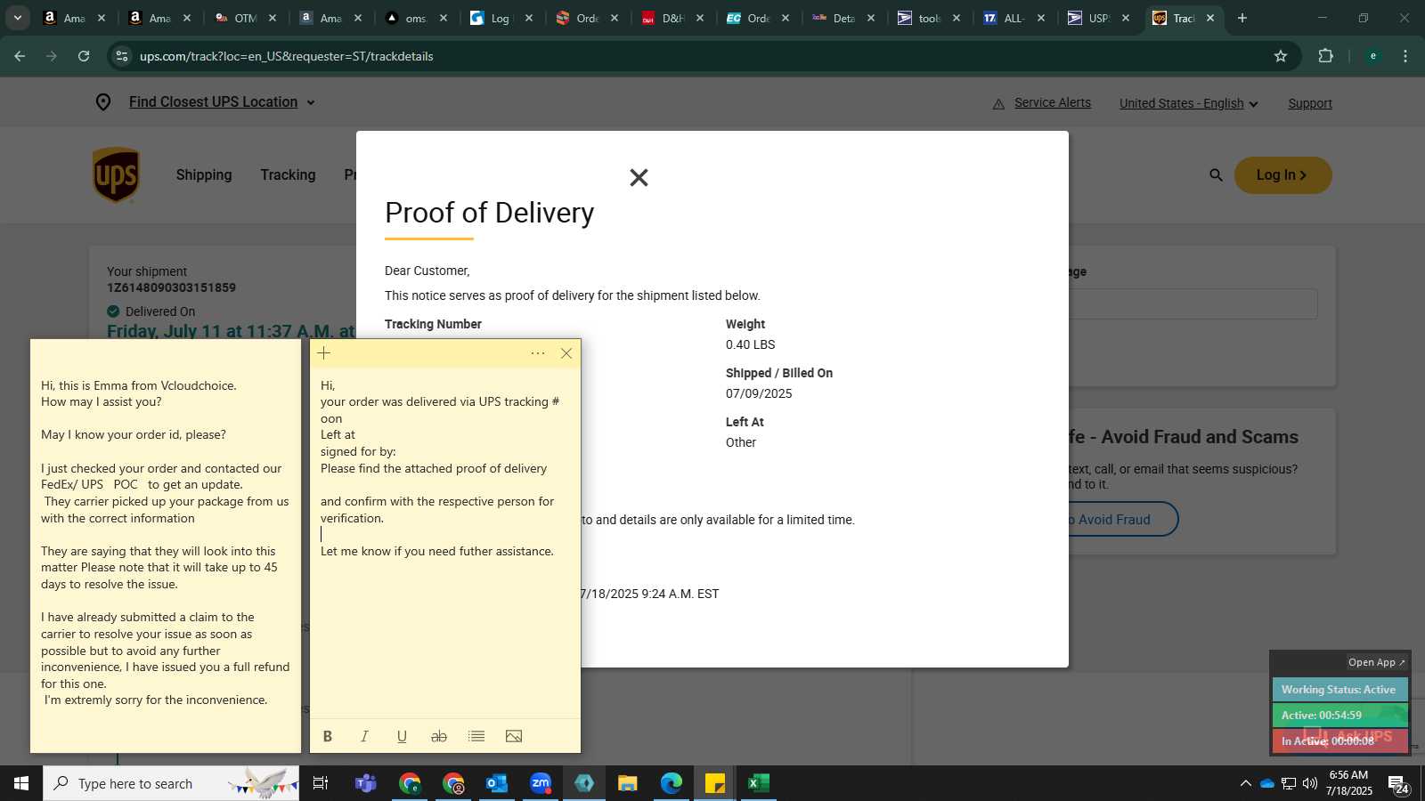
Task: Click Open App in status widget
Action: [x=1376, y=662]
